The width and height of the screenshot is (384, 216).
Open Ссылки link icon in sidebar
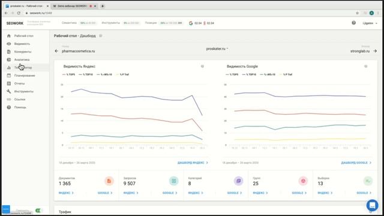(9, 100)
